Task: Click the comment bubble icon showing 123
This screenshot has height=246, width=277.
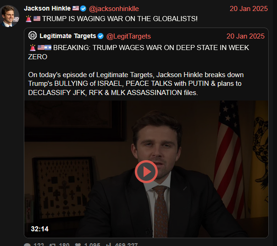Action: tap(27, 245)
